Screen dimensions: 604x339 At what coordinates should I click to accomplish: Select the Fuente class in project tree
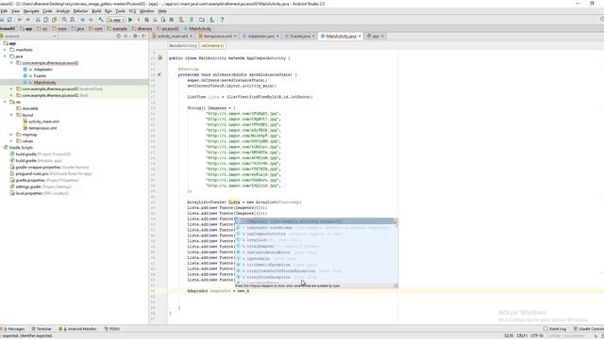(x=40, y=75)
